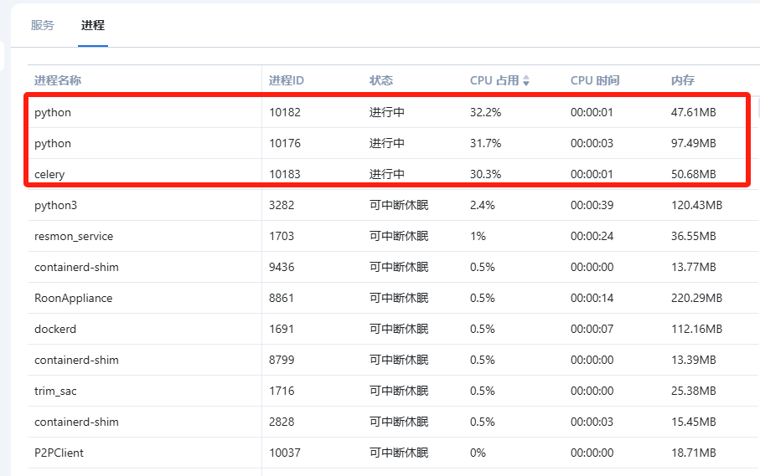
Task: Click the CPU 占用 sort arrow icon
Action: click(526, 81)
